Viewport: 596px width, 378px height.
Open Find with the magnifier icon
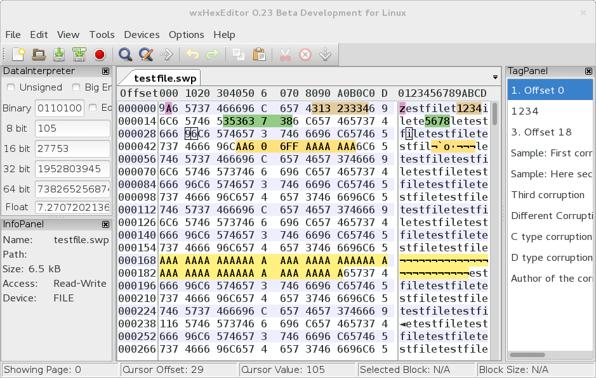125,54
